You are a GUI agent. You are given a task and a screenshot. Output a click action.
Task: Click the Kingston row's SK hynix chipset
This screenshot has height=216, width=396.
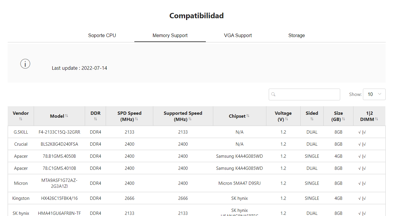click(239, 198)
